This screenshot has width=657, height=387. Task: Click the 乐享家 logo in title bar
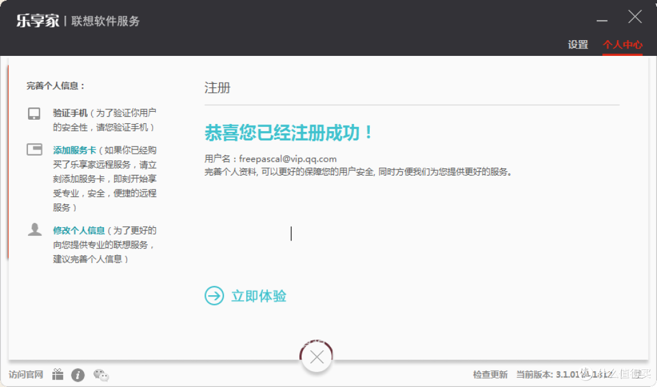pyautogui.click(x=38, y=21)
